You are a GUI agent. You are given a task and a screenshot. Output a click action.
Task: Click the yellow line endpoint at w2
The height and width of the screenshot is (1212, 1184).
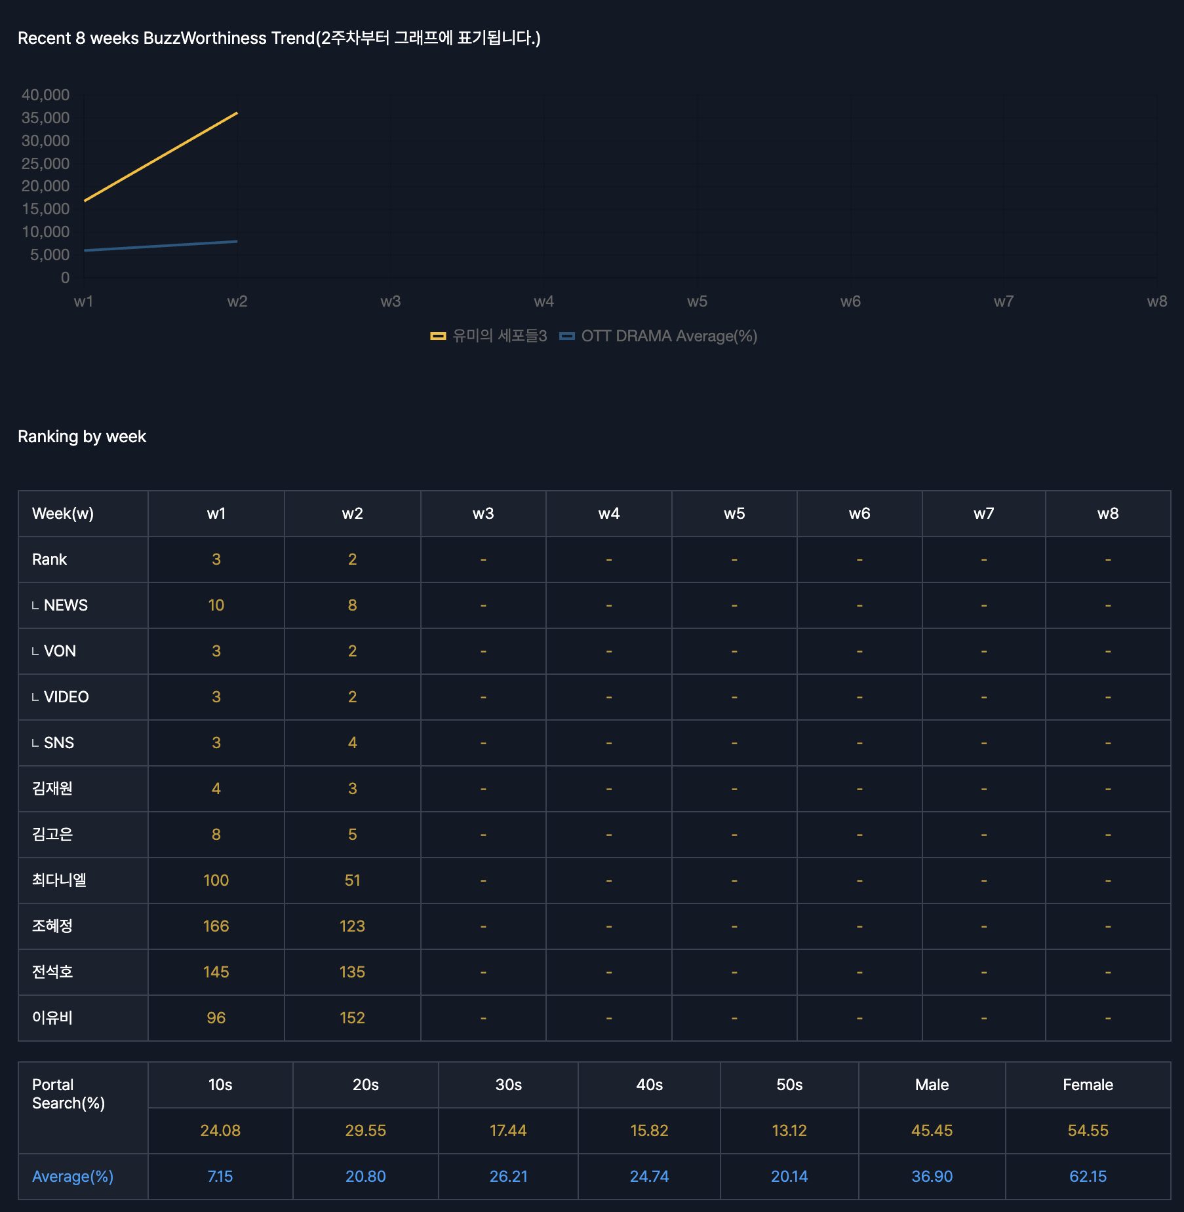pos(237,113)
